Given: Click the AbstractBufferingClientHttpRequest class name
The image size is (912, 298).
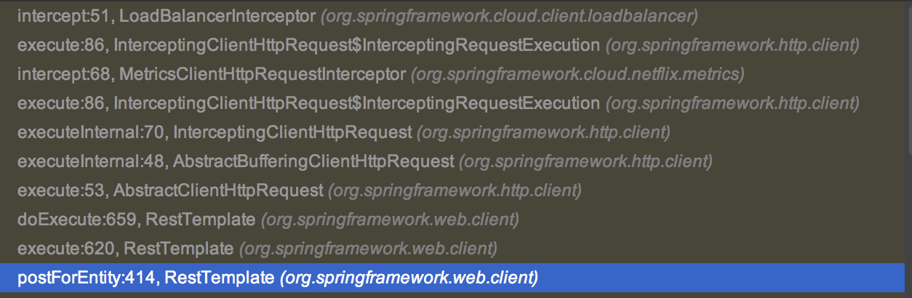Looking at the screenshot, I should (x=313, y=161).
